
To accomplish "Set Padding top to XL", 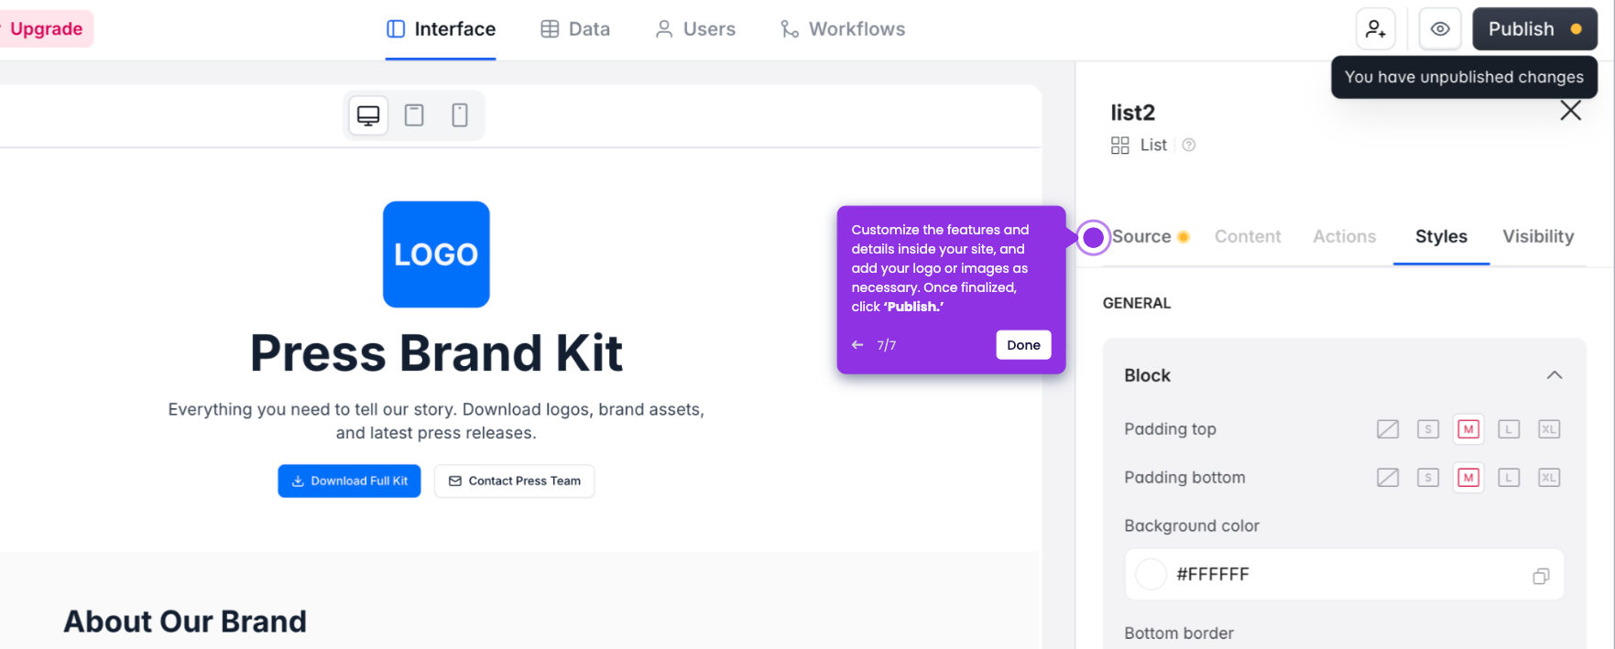I will pyautogui.click(x=1549, y=429).
